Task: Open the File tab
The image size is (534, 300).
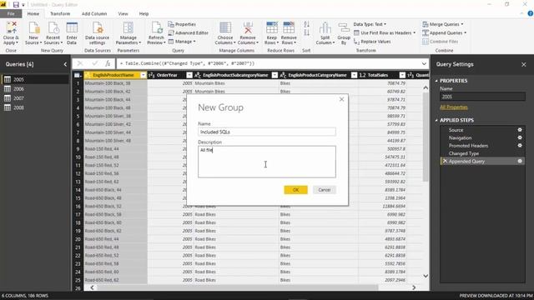Action: point(11,13)
